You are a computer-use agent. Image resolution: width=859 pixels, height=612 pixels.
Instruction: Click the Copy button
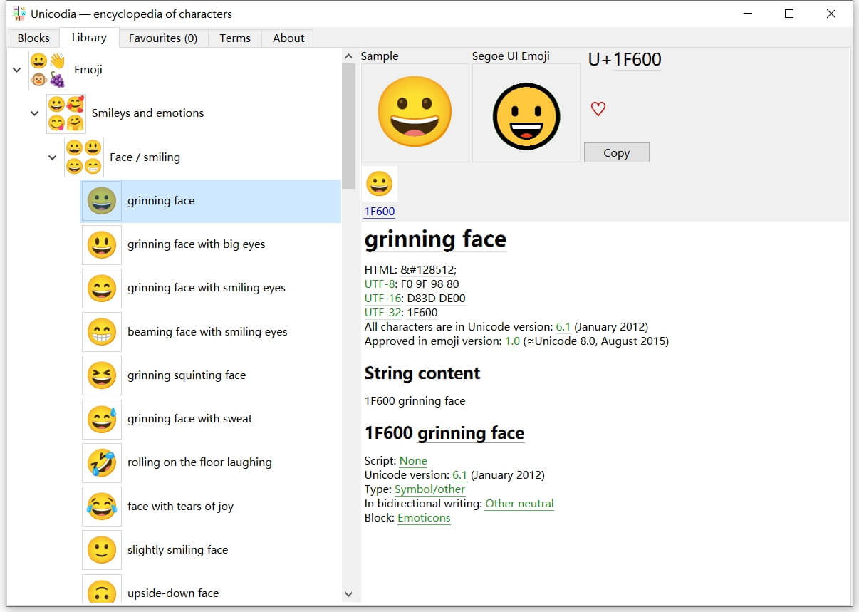(x=616, y=152)
